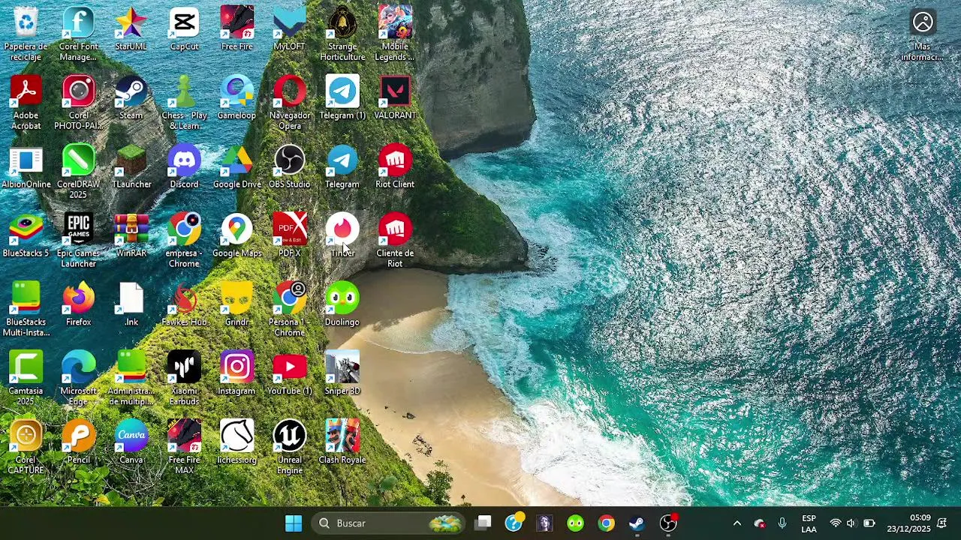Select the Riot Client desktop icon
The height and width of the screenshot is (540, 961).
tap(395, 167)
